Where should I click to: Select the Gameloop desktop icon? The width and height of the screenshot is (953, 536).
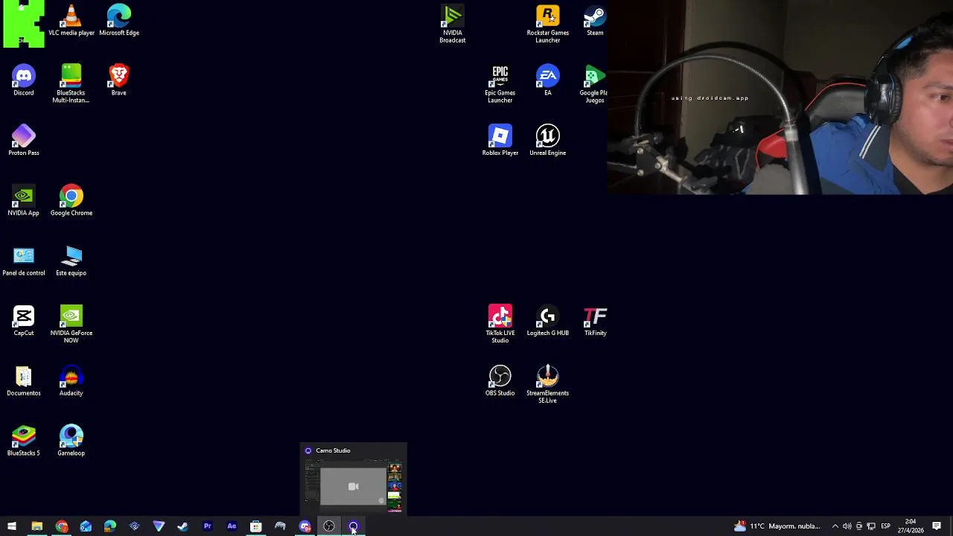point(71,441)
